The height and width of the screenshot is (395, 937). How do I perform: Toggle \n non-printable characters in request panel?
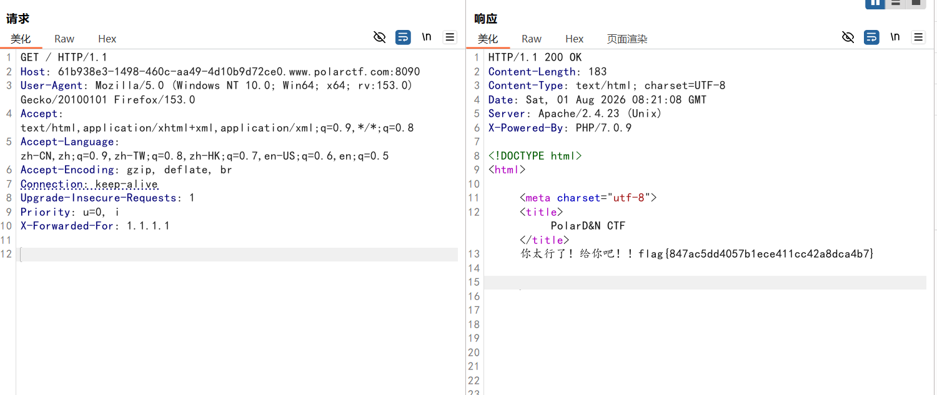(x=427, y=37)
